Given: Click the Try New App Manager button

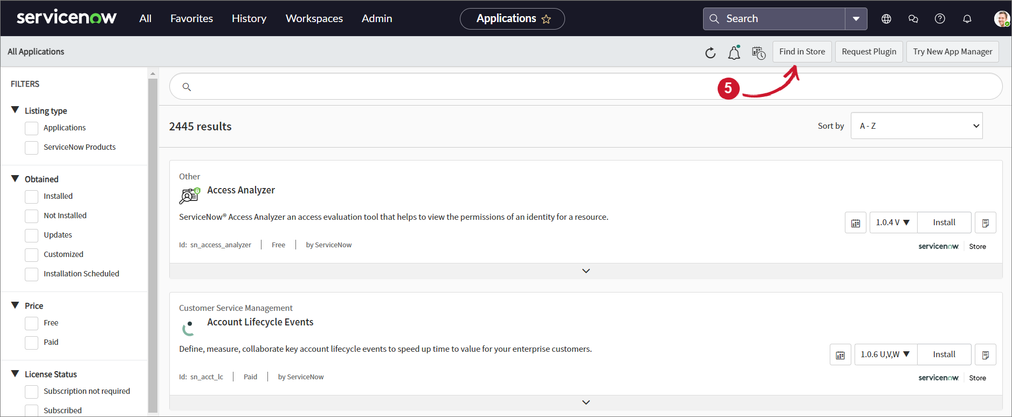Looking at the screenshot, I should (953, 52).
